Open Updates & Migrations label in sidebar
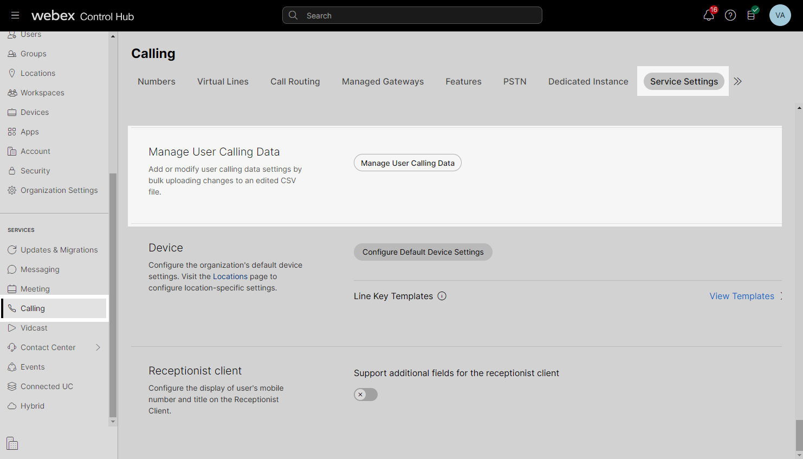 (59, 250)
